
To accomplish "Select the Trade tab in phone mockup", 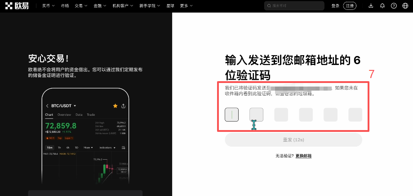I will click(x=91, y=115).
